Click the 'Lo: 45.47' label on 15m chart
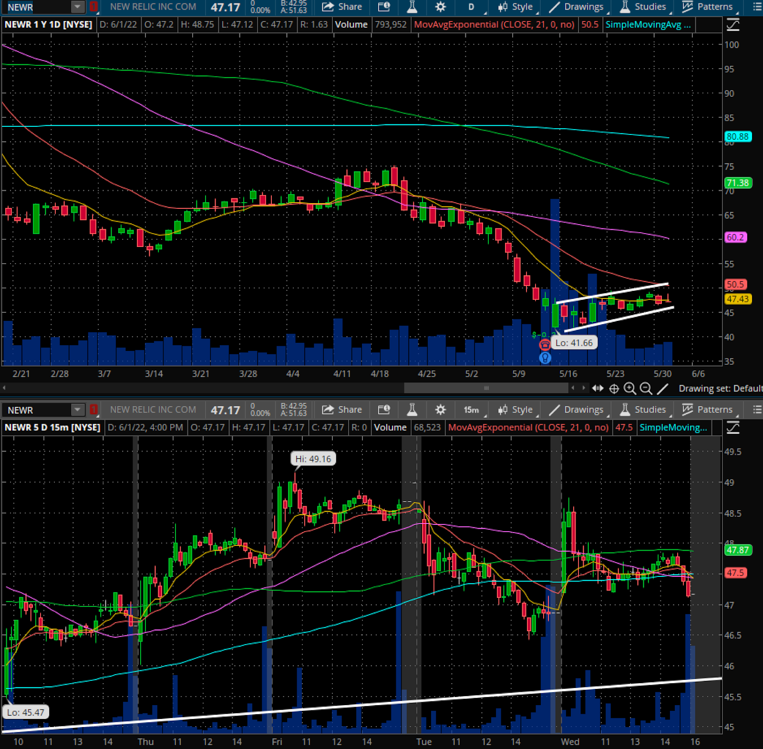The width and height of the screenshot is (763, 749). coord(26,712)
